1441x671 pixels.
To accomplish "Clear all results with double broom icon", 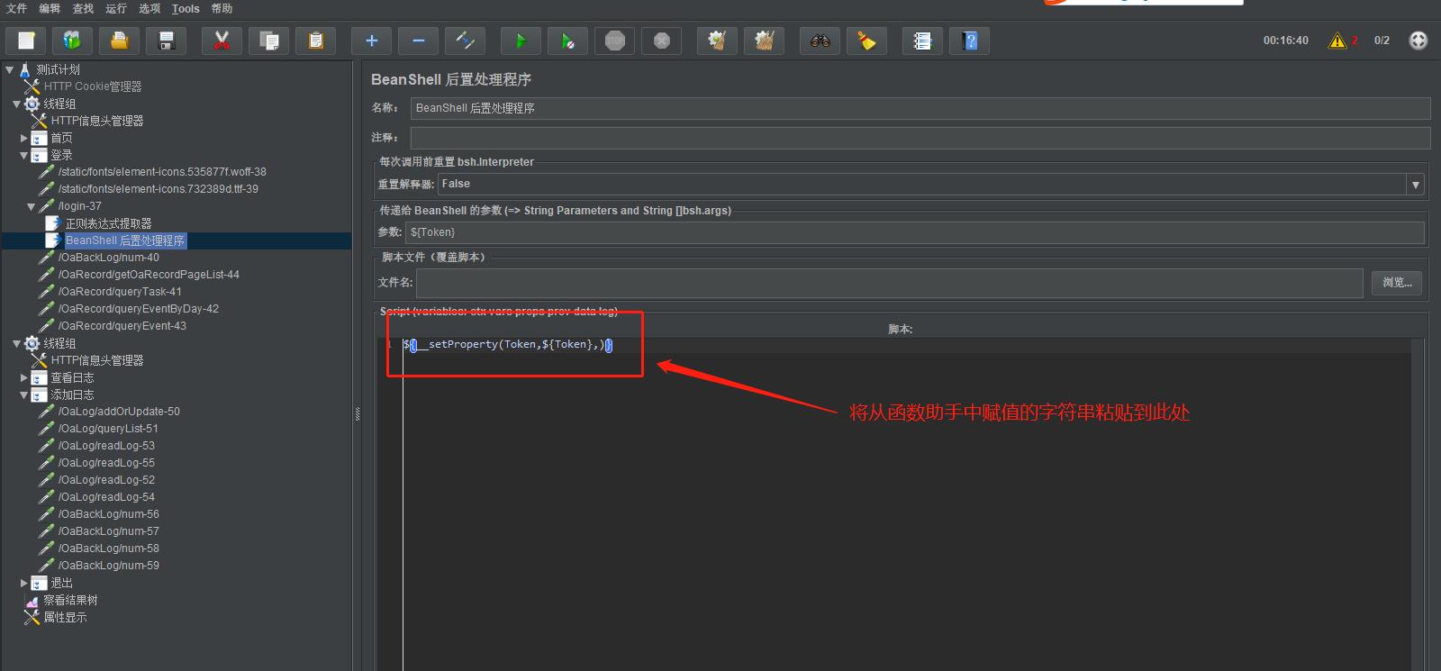I will pyautogui.click(x=765, y=41).
